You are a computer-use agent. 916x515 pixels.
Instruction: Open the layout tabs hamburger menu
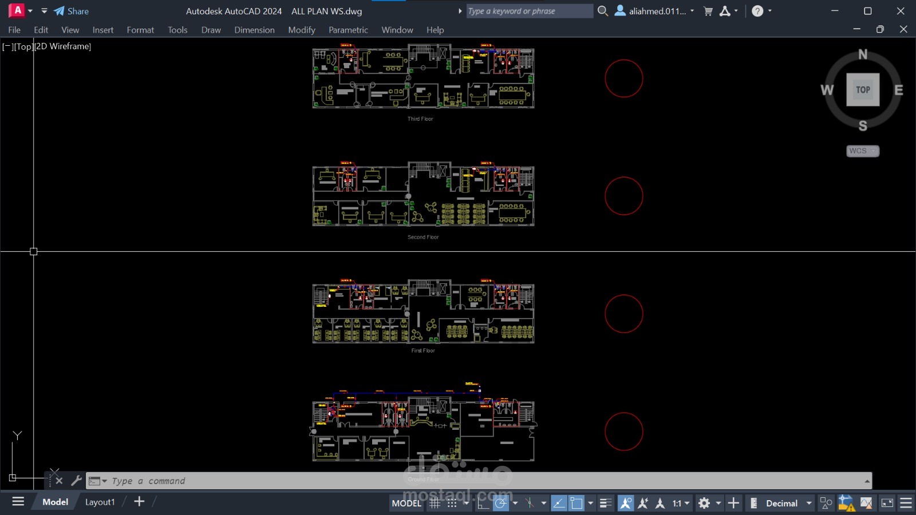coord(18,502)
